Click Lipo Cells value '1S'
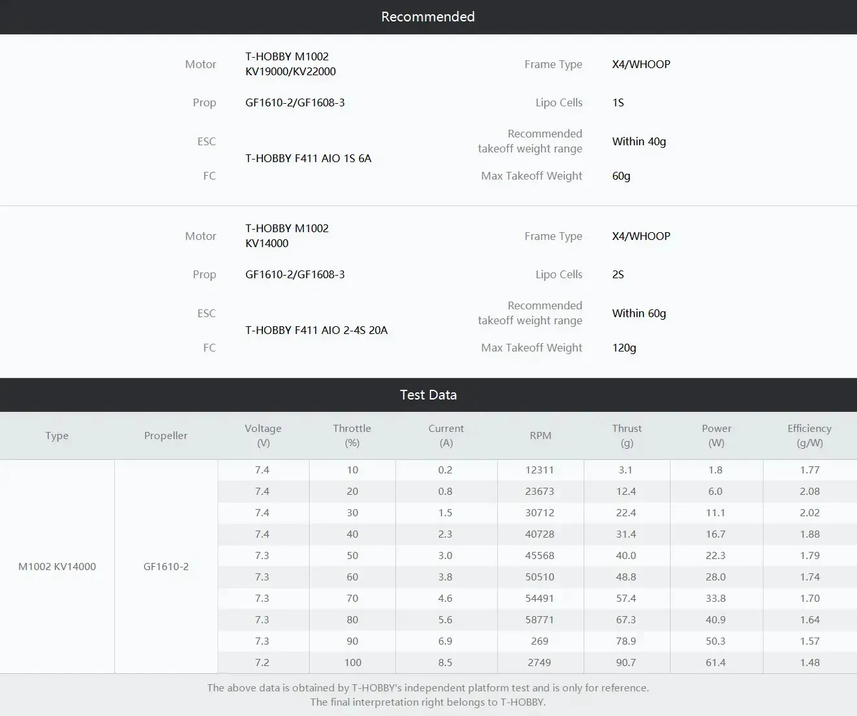The width and height of the screenshot is (857, 716). 618,102
